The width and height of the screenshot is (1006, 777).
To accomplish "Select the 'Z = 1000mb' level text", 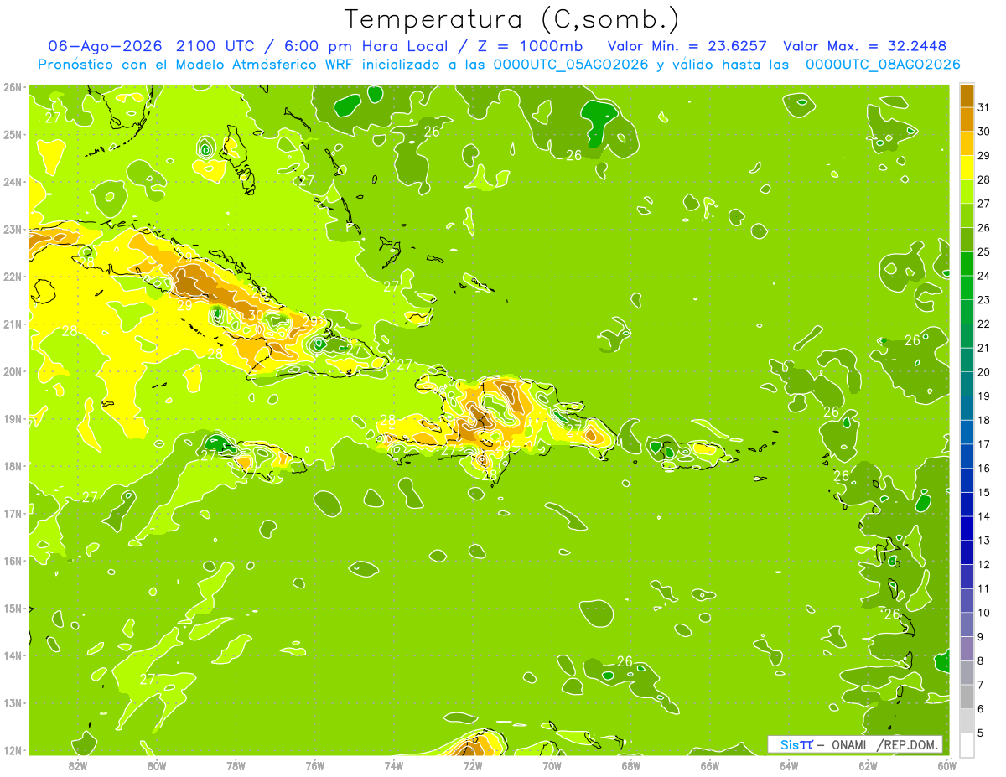I will click(x=532, y=46).
